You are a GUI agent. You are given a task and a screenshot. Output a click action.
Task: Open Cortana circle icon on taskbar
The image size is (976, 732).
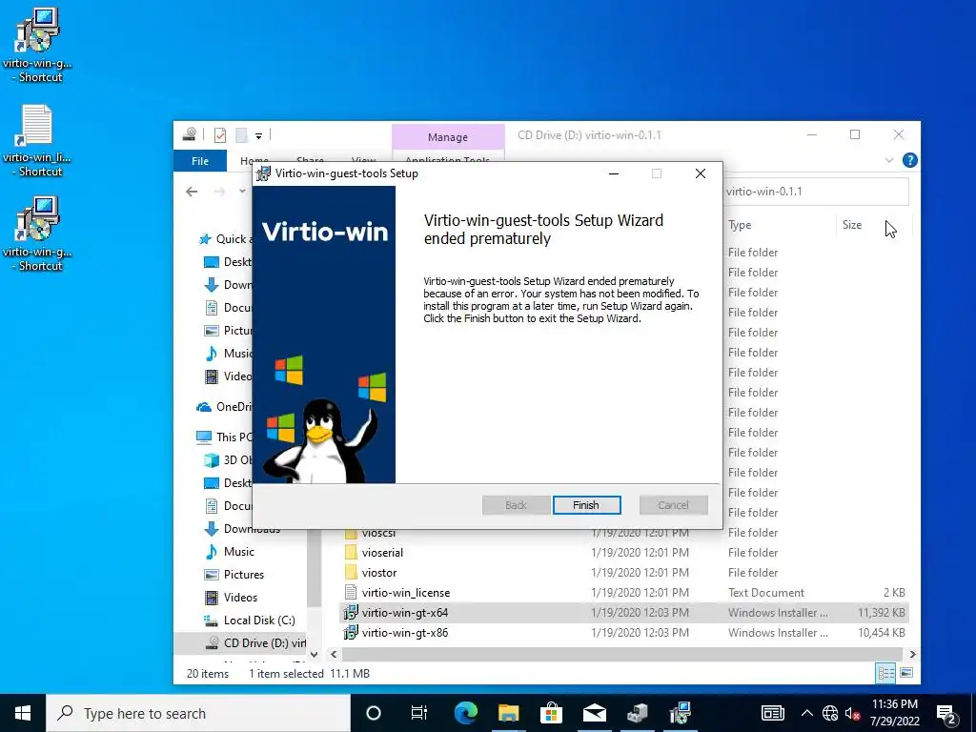[374, 713]
